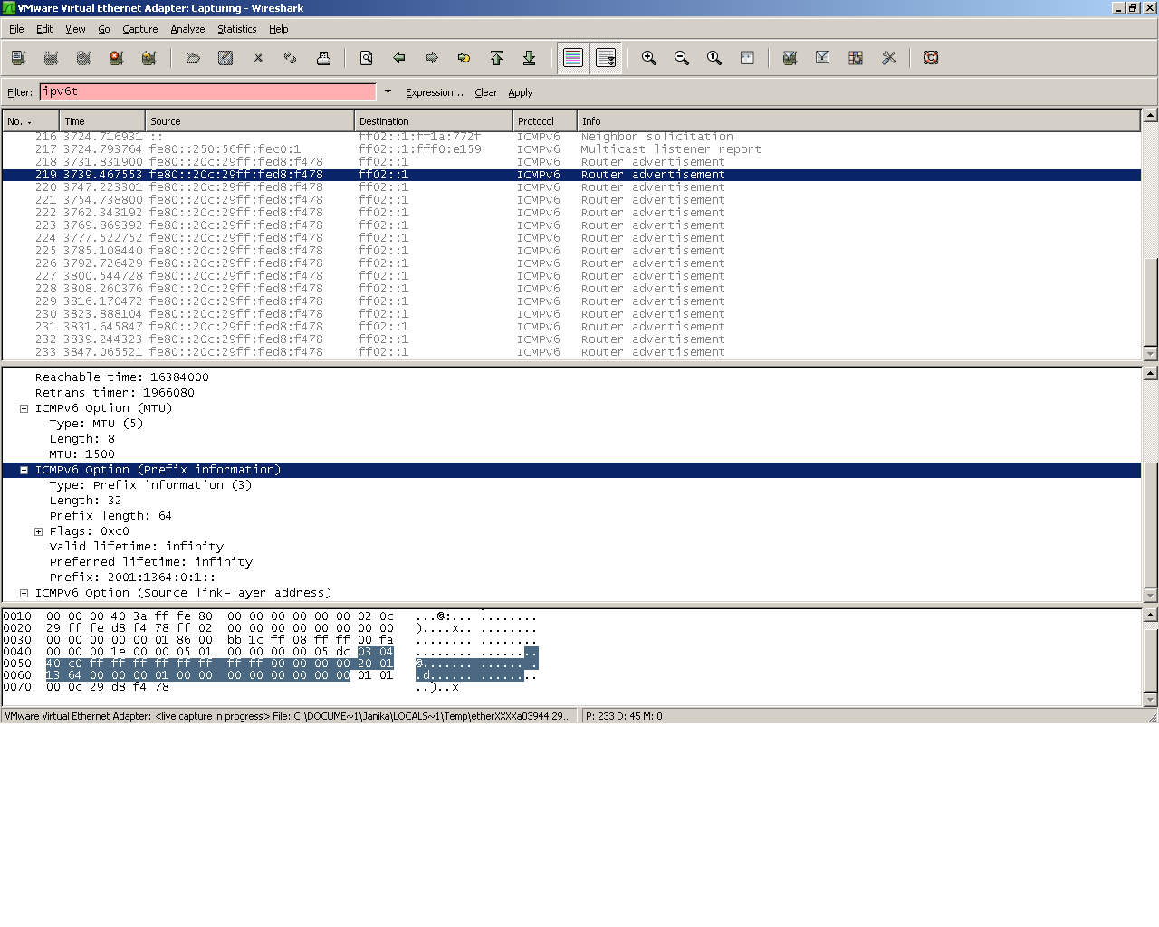Image resolution: width=1159 pixels, height=927 pixels.
Task: Save the capture using the toolbar icon
Action: pos(225,57)
